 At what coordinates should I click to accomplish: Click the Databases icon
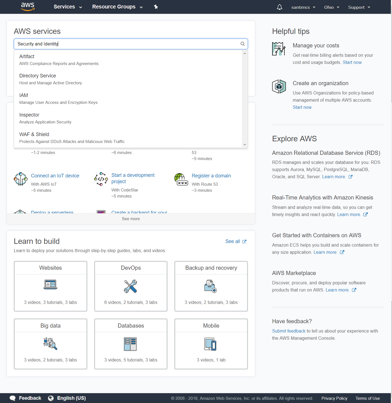[x=130, y=344]
